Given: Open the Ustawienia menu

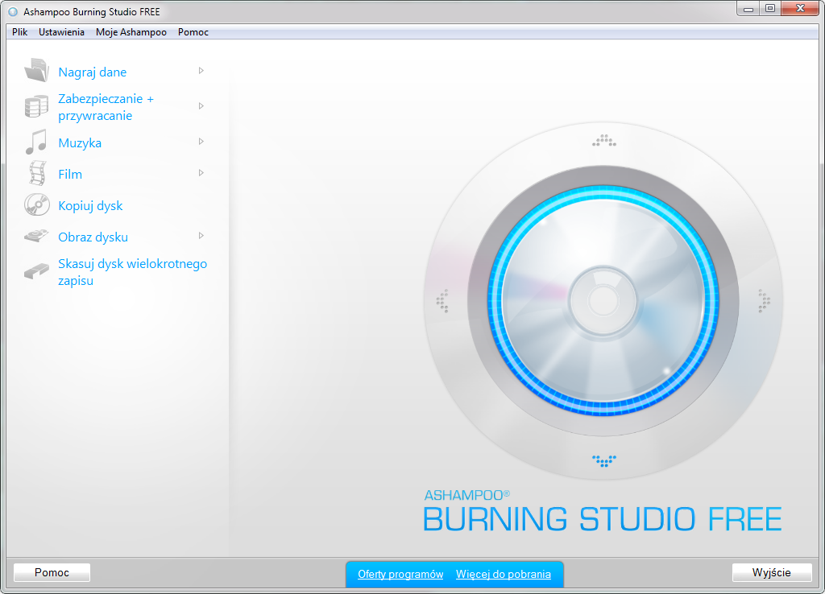Looking at the screenshot, I should pos(61,31).
